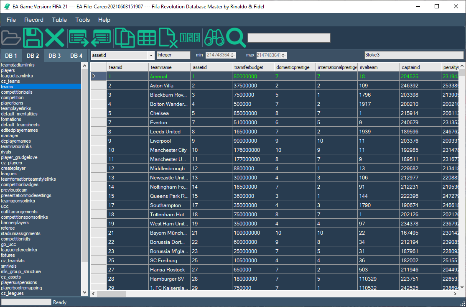
Task: Click the green app logo in title bar
Action: [x=7, y=7]
